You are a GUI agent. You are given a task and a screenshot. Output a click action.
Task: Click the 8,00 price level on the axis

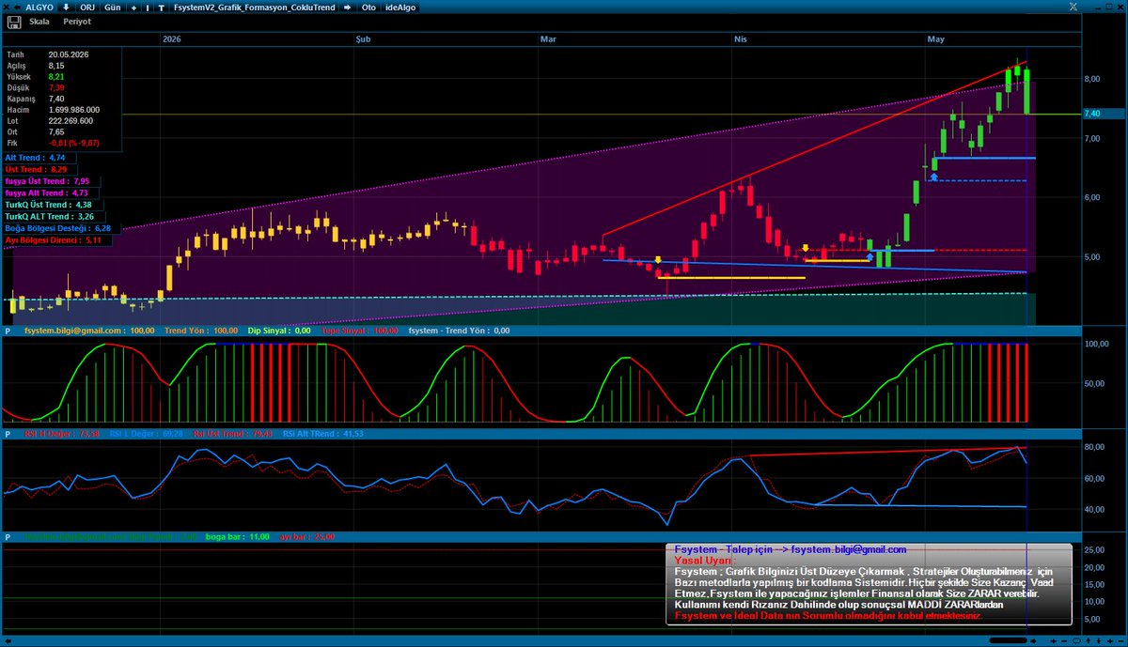point(1092,79)
